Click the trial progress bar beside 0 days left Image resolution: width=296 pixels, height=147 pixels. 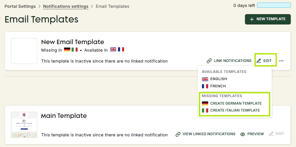pyautogui.click(x=274, y=5)
